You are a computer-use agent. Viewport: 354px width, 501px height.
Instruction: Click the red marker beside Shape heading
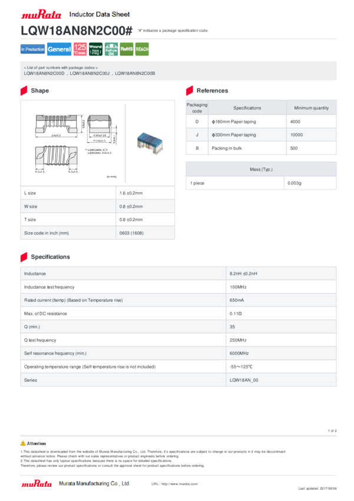point(24,91)
